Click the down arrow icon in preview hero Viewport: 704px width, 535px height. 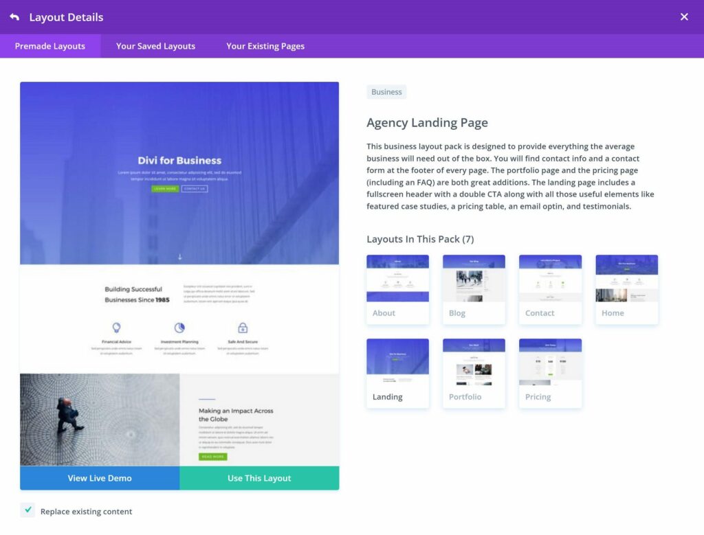pos(179,257)
